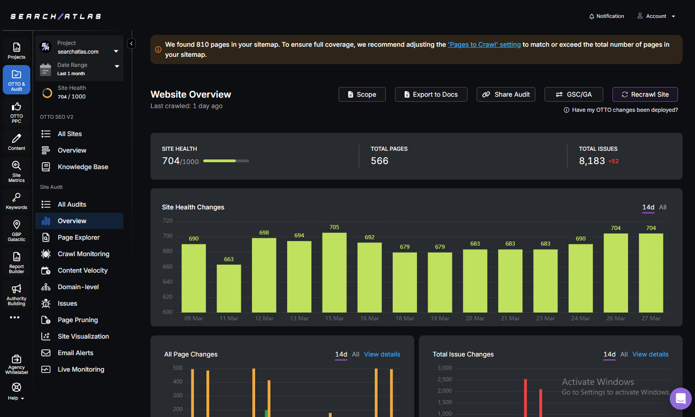Open the 'Pages to Crawl' setting link
Image resolution: width=695 pixels, height=417 pixels.
[x=484, y=44]
